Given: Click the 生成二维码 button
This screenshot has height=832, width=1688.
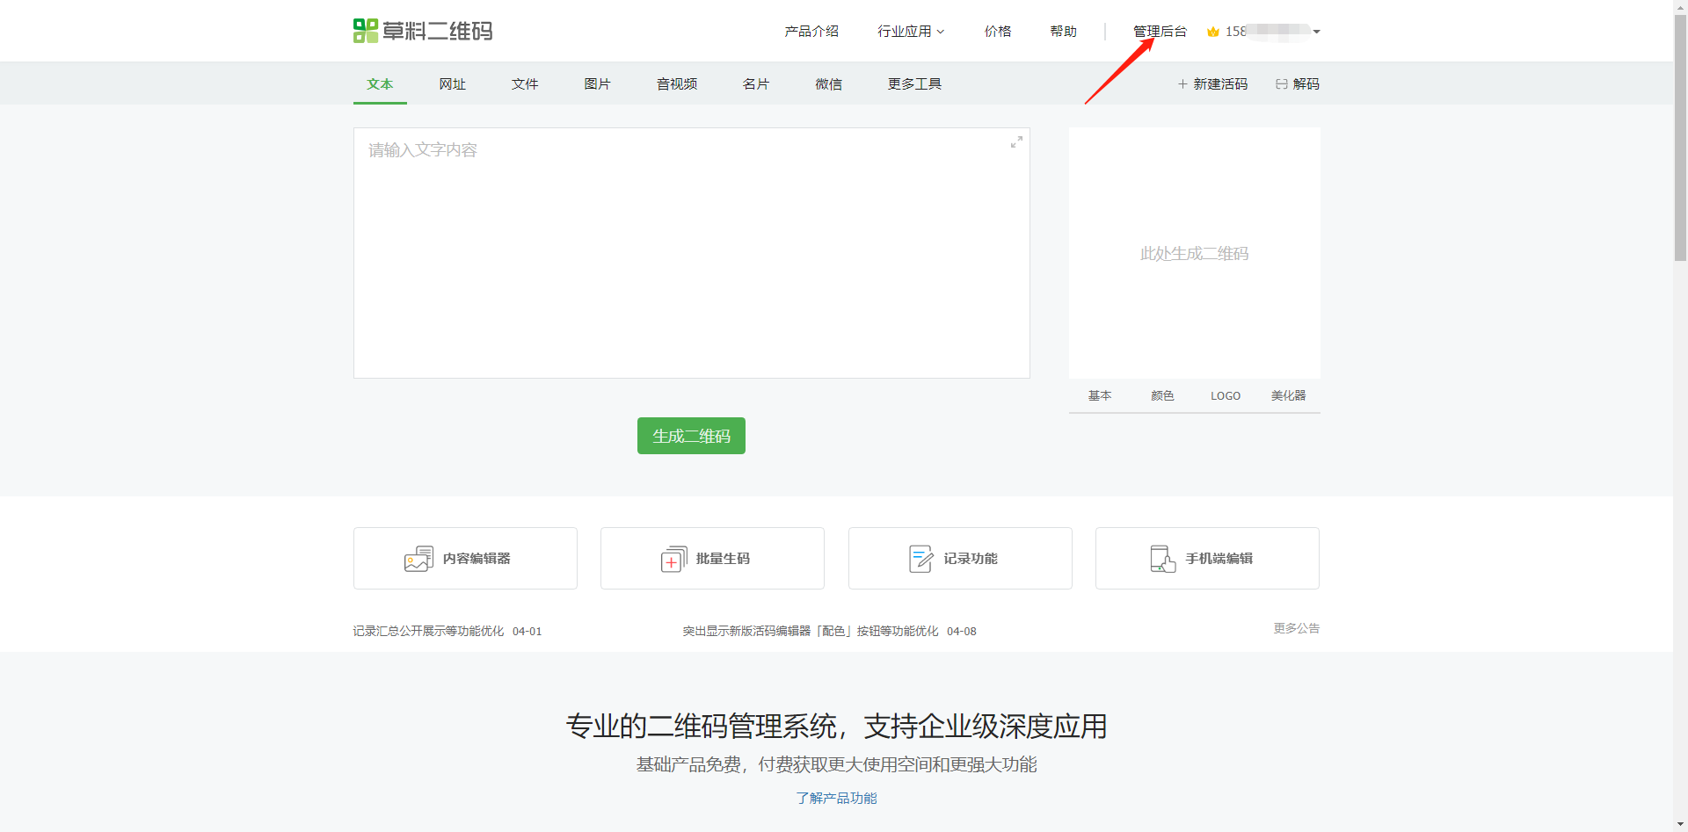Looking at the screenshot, I should click(691, 436).
